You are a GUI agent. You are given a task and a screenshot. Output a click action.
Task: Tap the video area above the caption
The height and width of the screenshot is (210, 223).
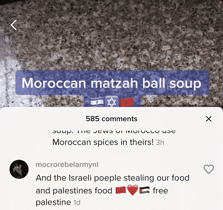point(111,36)
